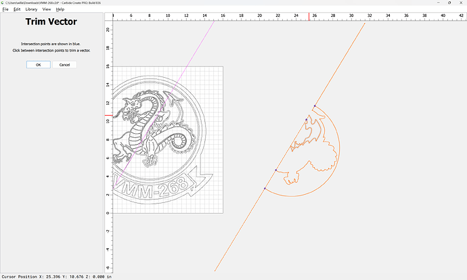The height and width of the screenshot is (280, 467).
Task: Open the File menu
Action: pyautogui.click(x=5, y=9)
